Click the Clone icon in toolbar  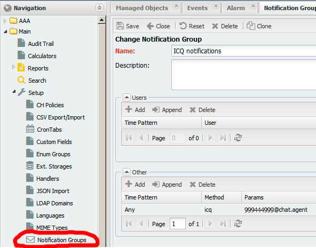coord(251,26)
